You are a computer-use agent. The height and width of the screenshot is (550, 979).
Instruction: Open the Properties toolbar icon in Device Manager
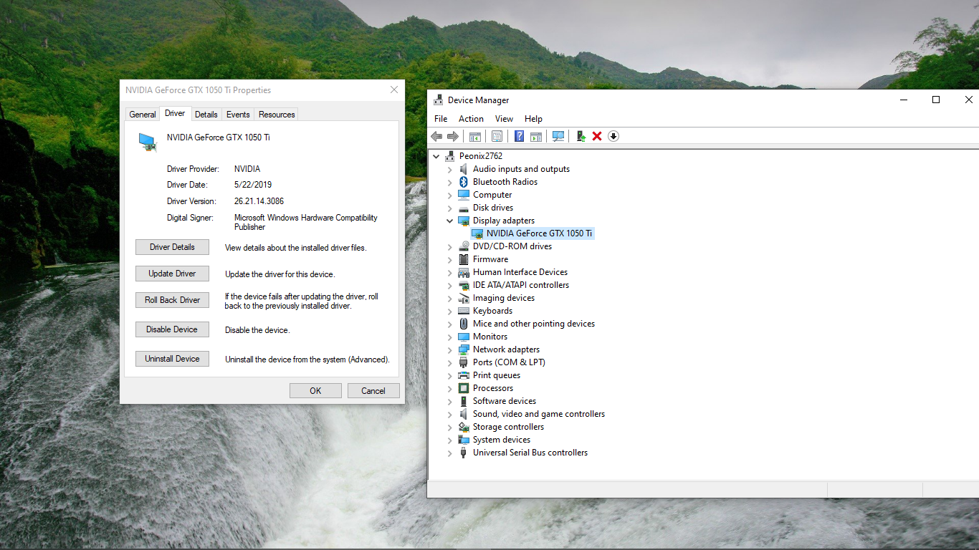tap(497, 136)
